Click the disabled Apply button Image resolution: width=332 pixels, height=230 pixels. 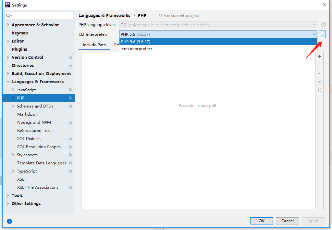click(314, 221)
